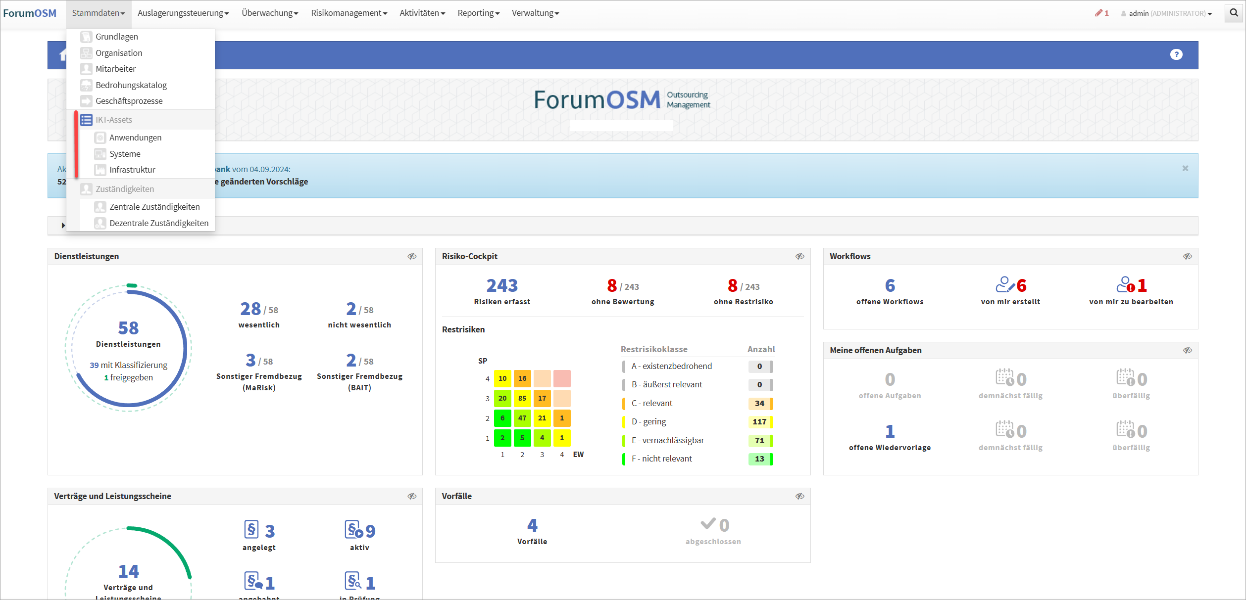Click the home icon in blue header
This screenshot has width=1246, height=600.
pyautogui.click(x=62, y=55)
